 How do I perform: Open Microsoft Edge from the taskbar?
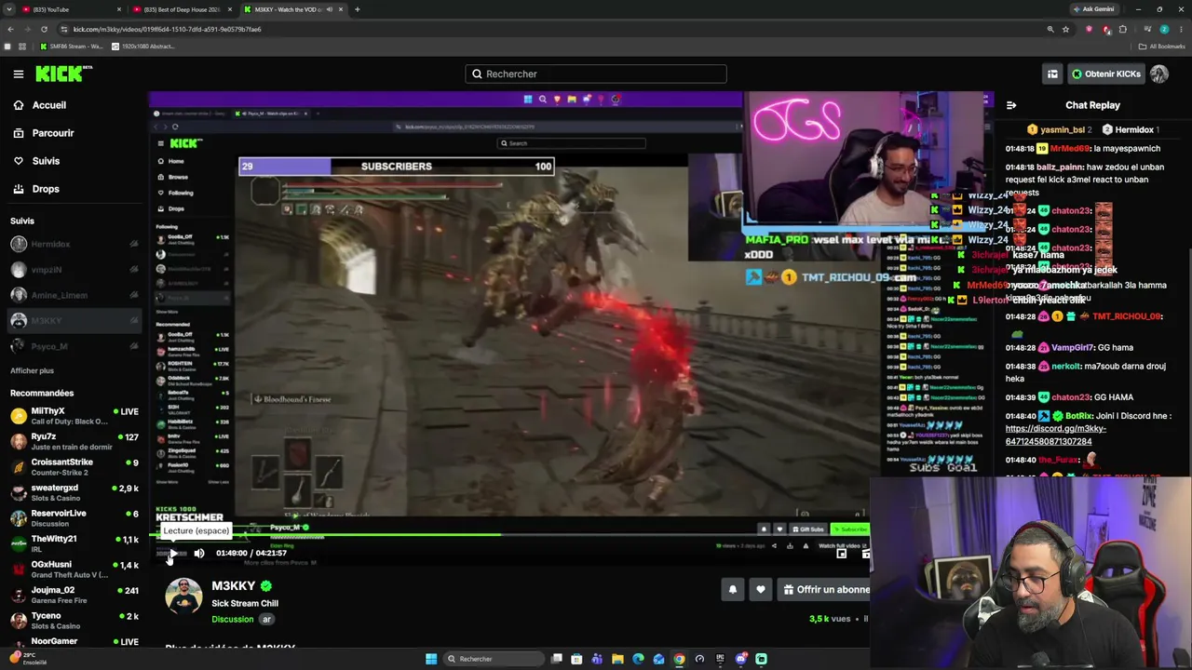638,659
